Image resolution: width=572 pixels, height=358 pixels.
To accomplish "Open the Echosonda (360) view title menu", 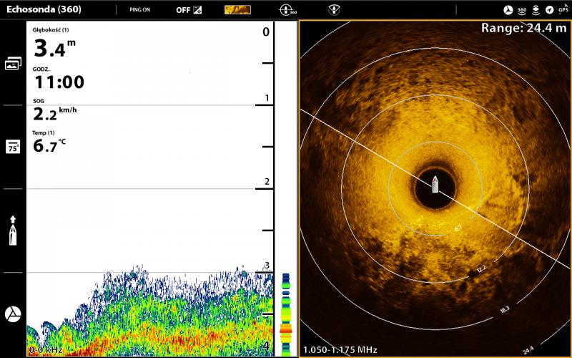I will [x=44, y=10].
